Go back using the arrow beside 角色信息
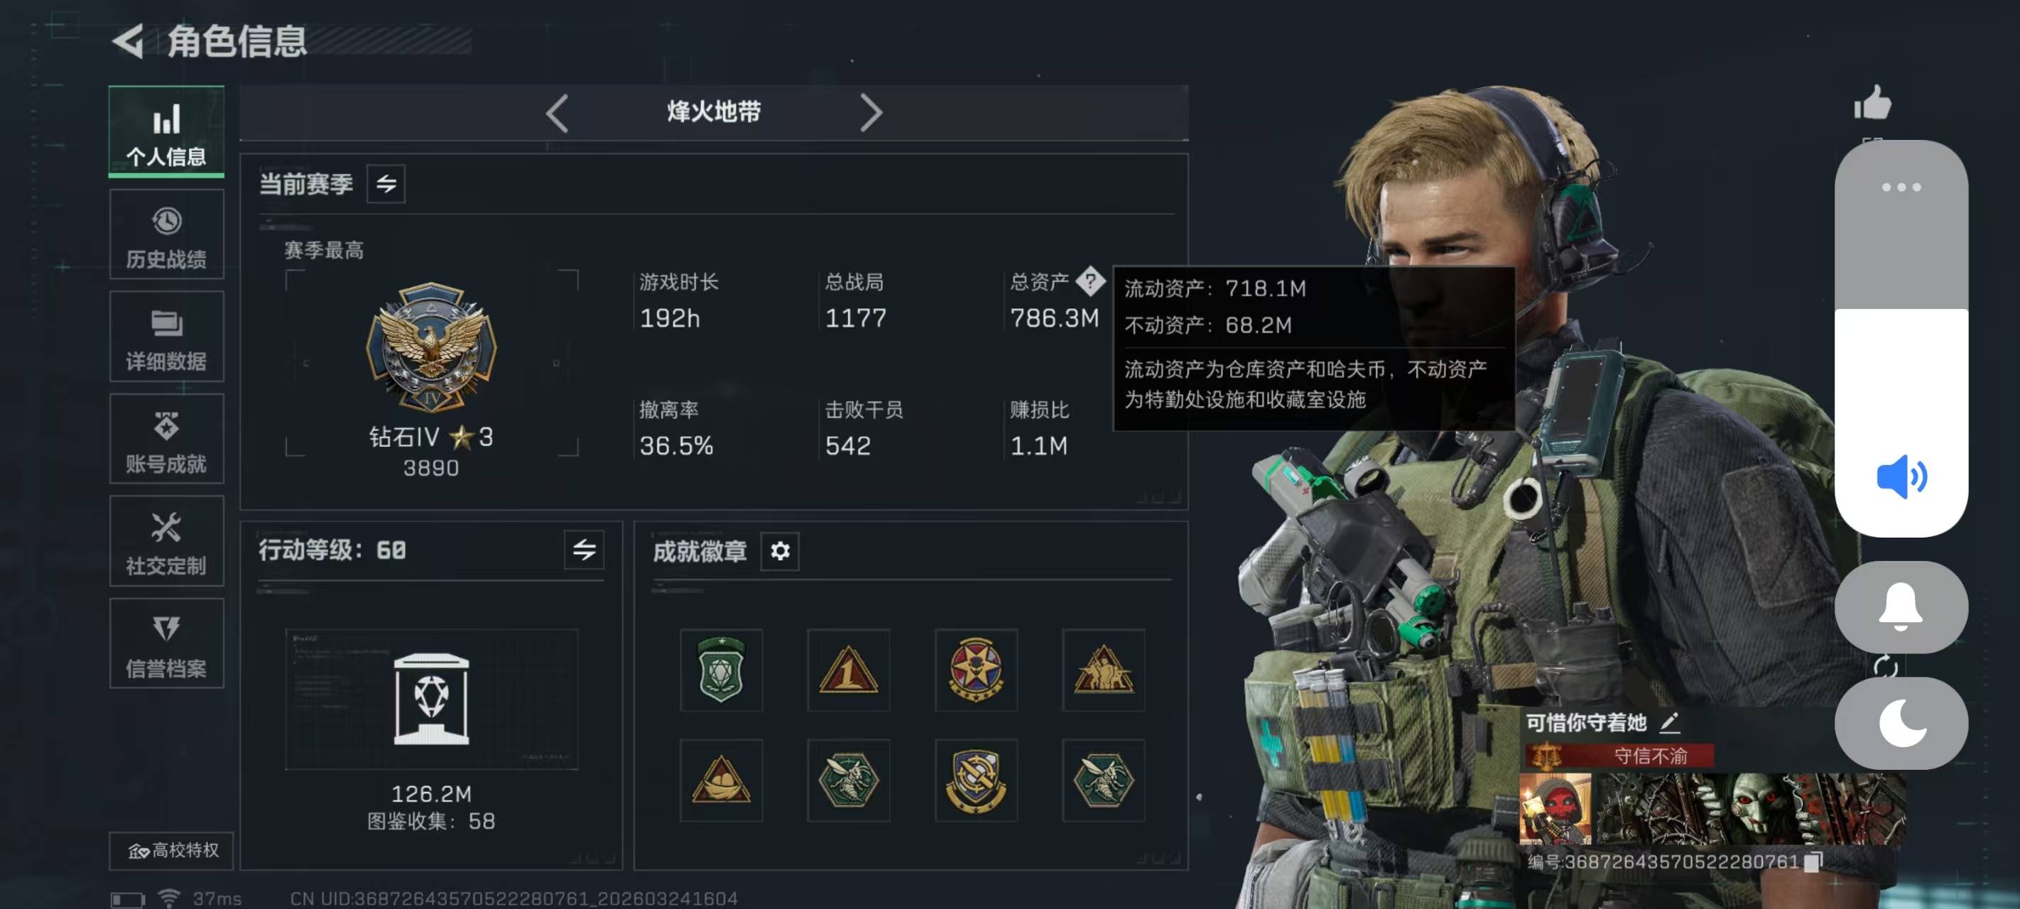The height and width of the screenshot is (909, 2020). click(128, 40)
